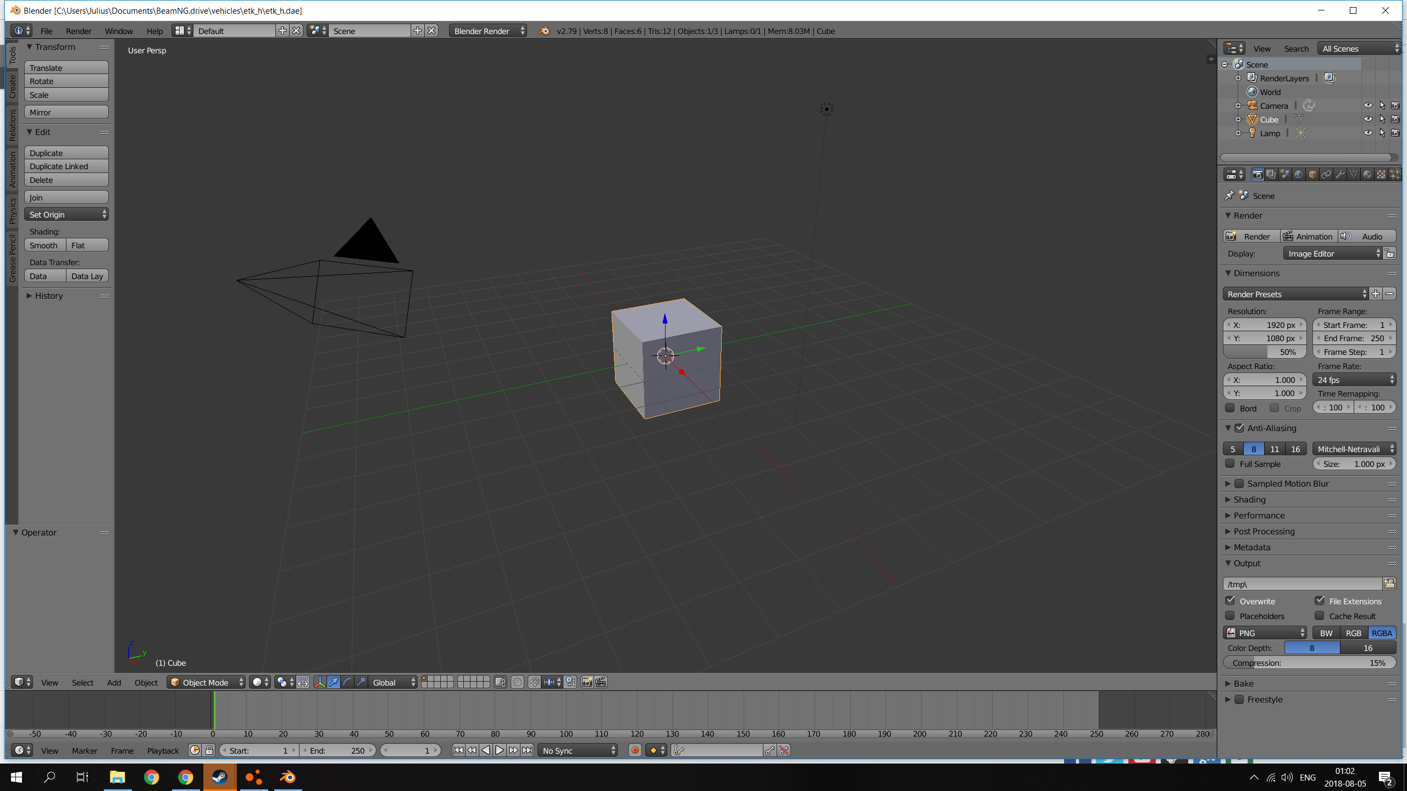1407x791 pixels.
Task: Open the Material properties tab icon
Action: tap(1367, 175)
